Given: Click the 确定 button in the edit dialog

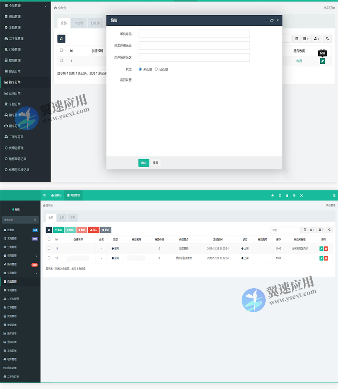Looking at the screenshot, I should coord(143,162).
